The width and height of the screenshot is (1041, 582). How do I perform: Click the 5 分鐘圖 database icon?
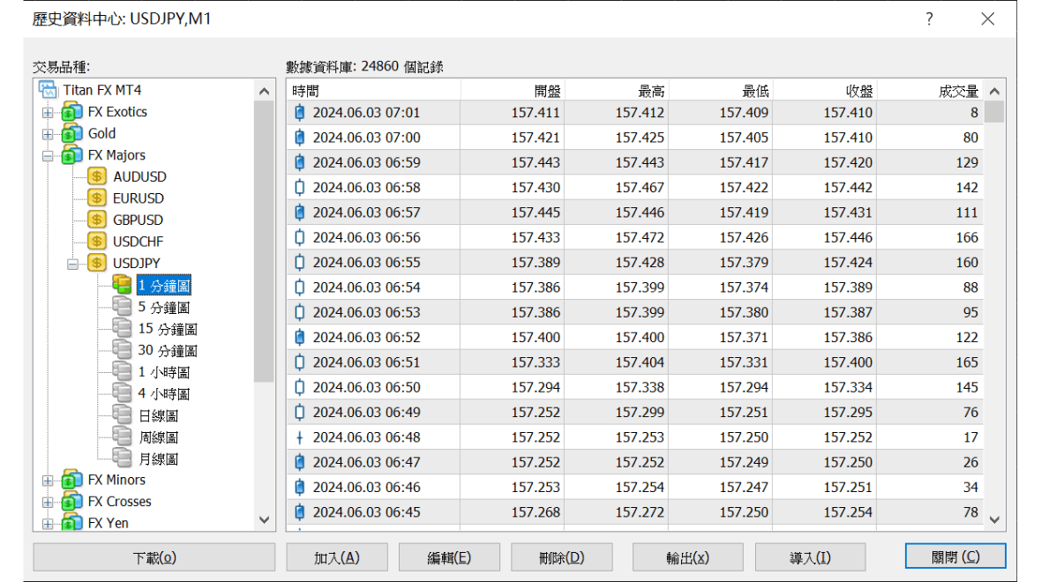[123, 307]
